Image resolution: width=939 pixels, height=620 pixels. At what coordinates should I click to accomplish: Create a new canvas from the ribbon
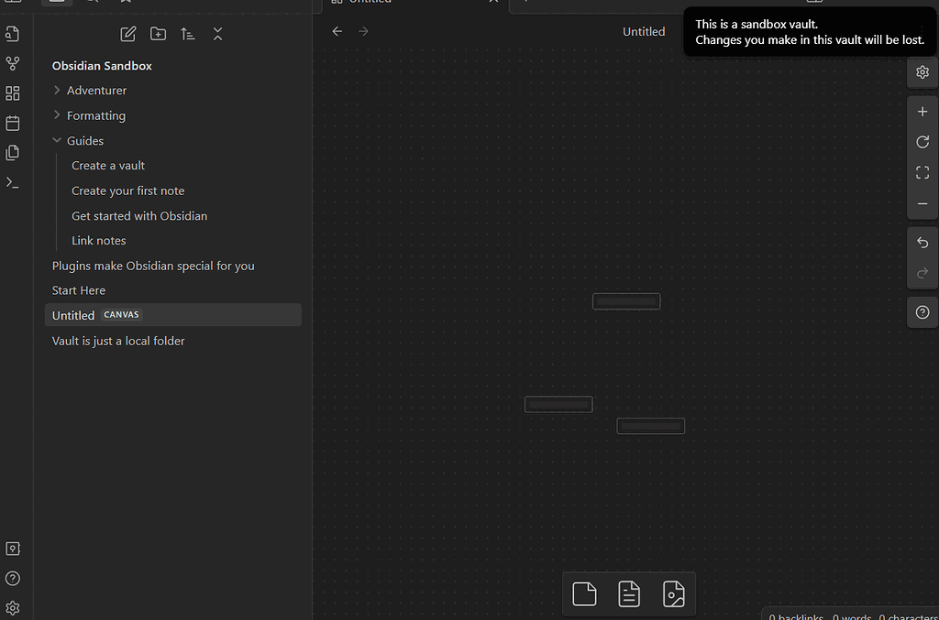pos(13,92)
